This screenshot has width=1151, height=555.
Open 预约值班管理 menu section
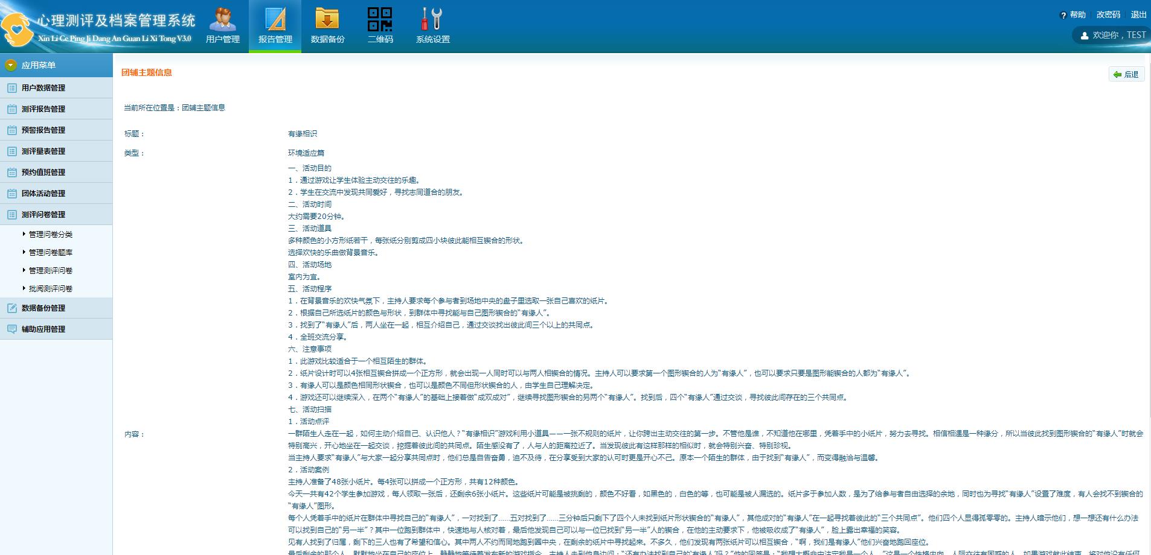coord(56,172)
